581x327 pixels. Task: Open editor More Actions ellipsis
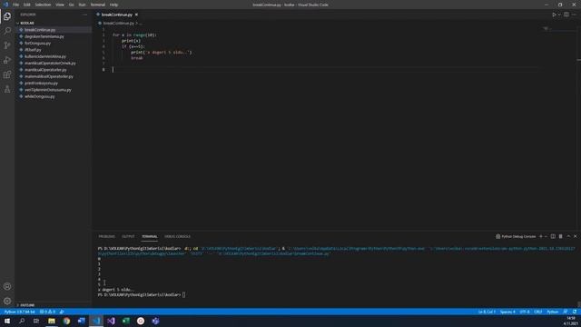[x=574, y=15]
